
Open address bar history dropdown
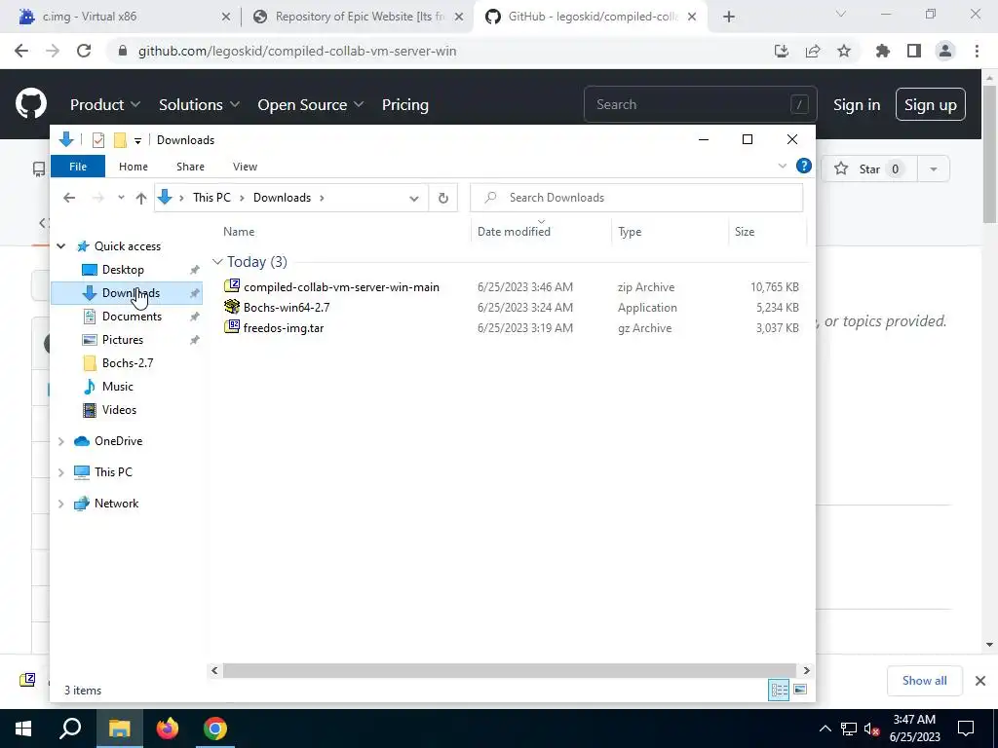pos(413,198)
